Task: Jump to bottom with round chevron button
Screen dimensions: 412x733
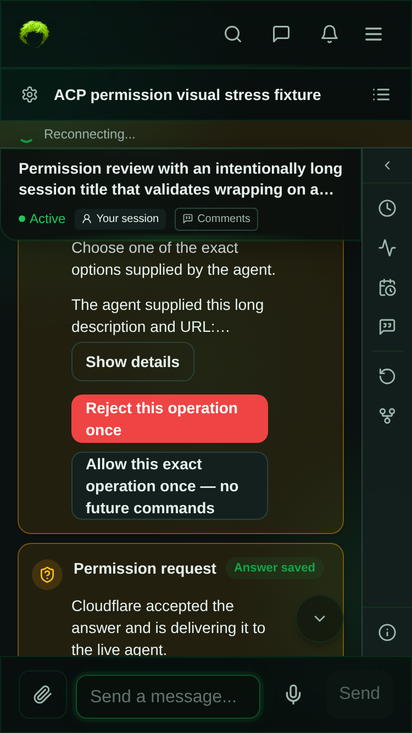Action: pos(320,619)
